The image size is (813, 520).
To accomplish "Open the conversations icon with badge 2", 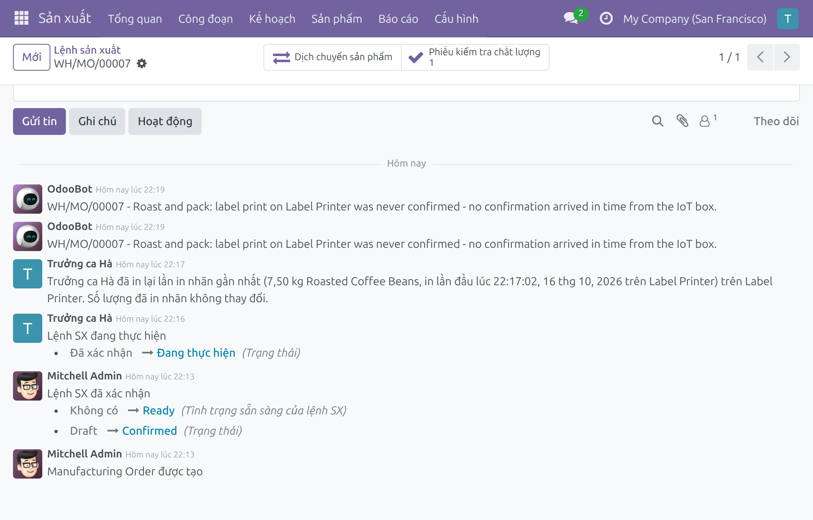I will coord(575,18).
